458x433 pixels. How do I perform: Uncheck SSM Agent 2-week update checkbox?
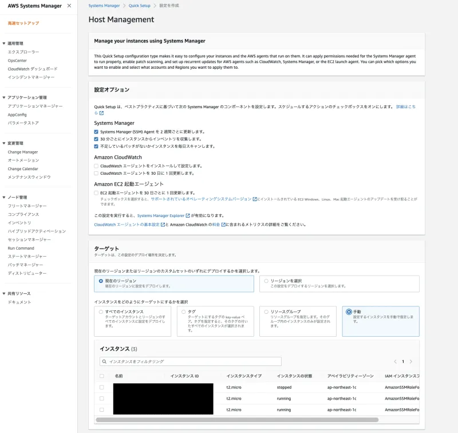[x=96, y=132]
